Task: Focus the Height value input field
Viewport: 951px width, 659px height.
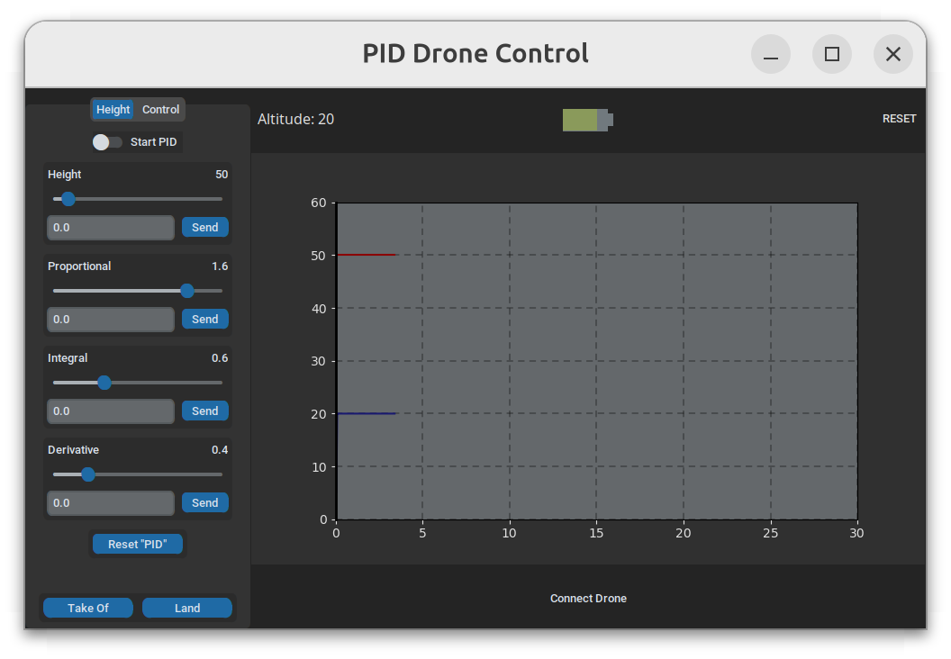Action: pyautogui.click(x=111, y=228)
